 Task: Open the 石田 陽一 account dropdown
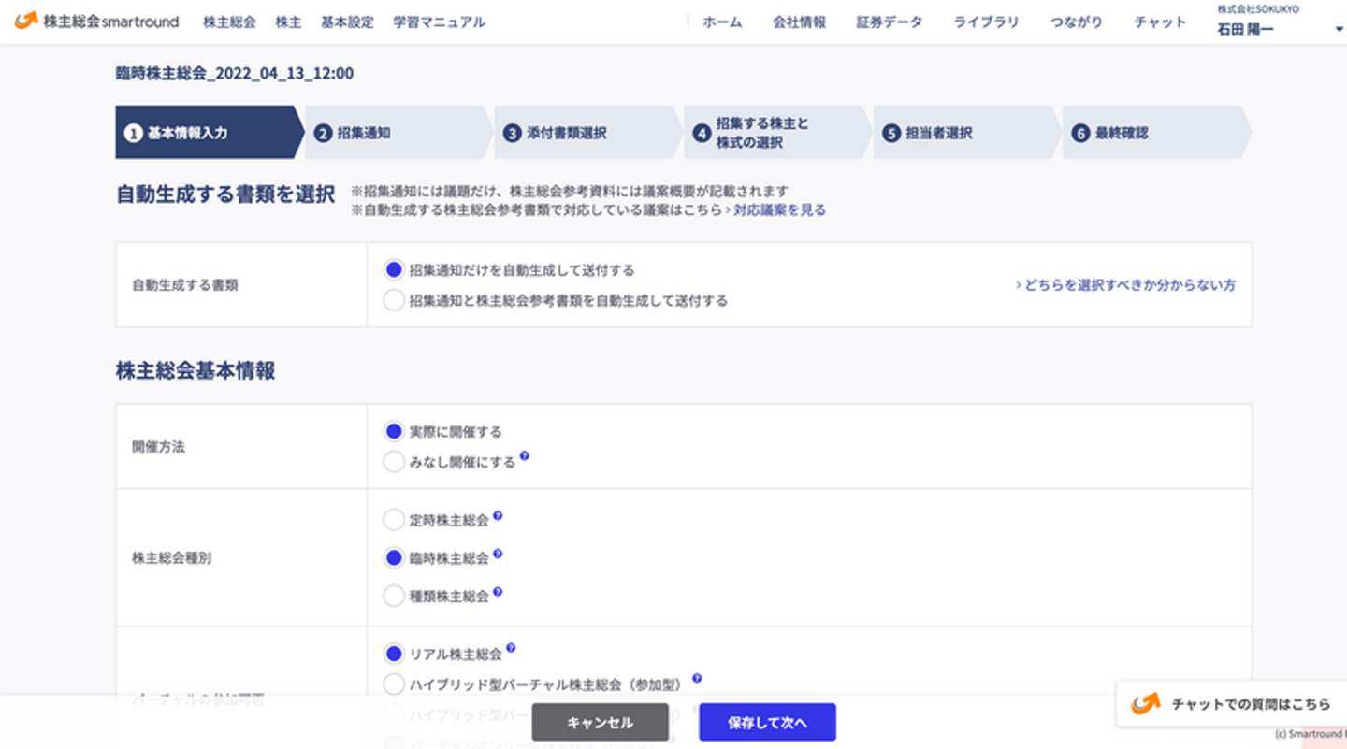1280,22
